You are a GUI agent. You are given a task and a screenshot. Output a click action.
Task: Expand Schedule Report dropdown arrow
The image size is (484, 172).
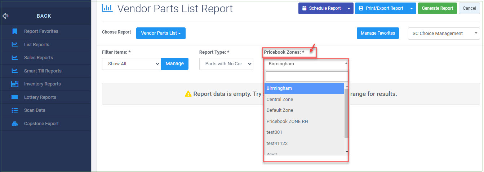348,8
